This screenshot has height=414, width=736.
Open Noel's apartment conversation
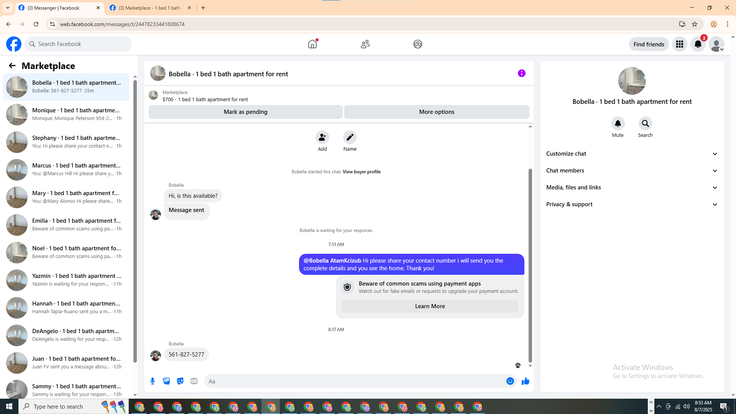point(66,252)
